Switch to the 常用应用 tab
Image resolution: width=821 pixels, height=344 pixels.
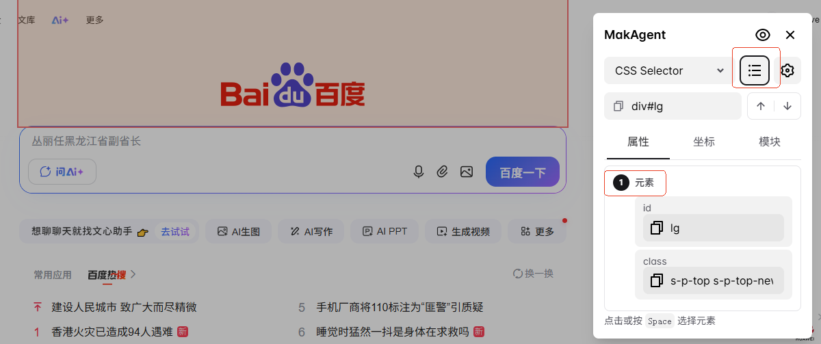(53, 275)
